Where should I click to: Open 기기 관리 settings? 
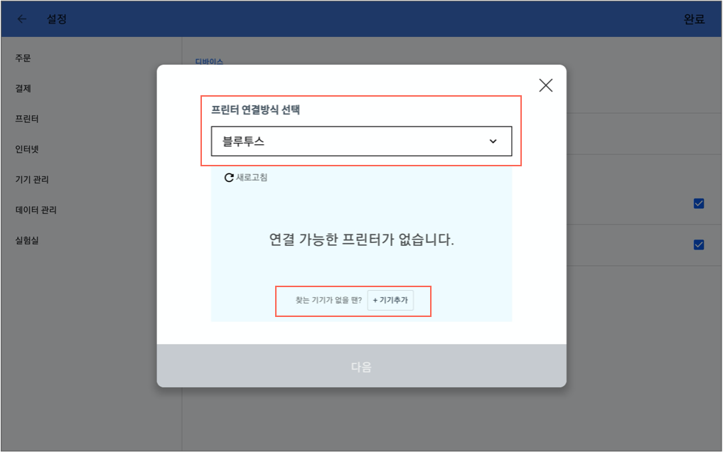tap(32, 180)
